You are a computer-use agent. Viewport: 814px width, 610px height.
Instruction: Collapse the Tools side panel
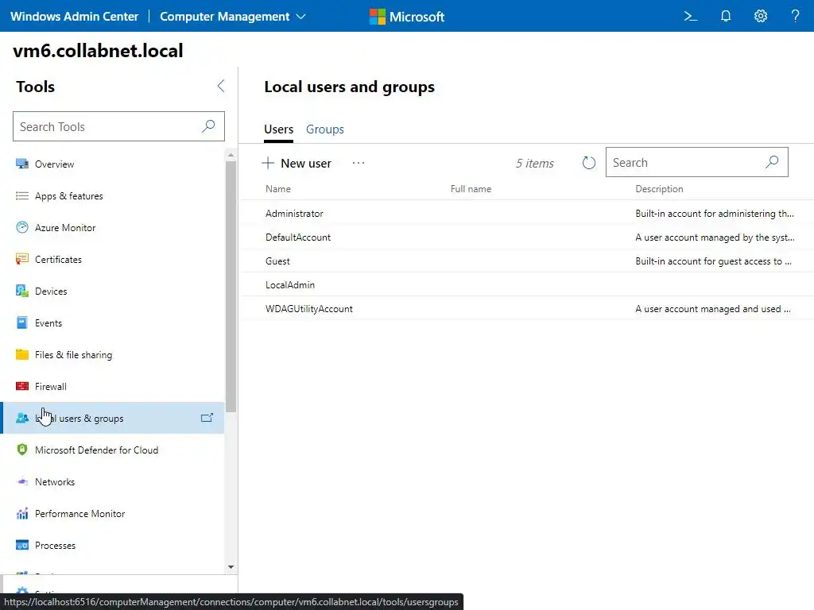[x=221, y=87]
